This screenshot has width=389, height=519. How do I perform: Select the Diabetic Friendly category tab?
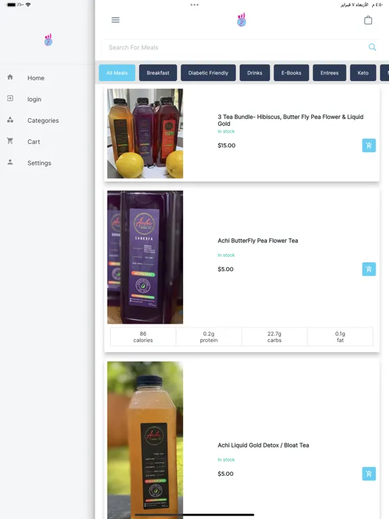[x=209, y=73]
